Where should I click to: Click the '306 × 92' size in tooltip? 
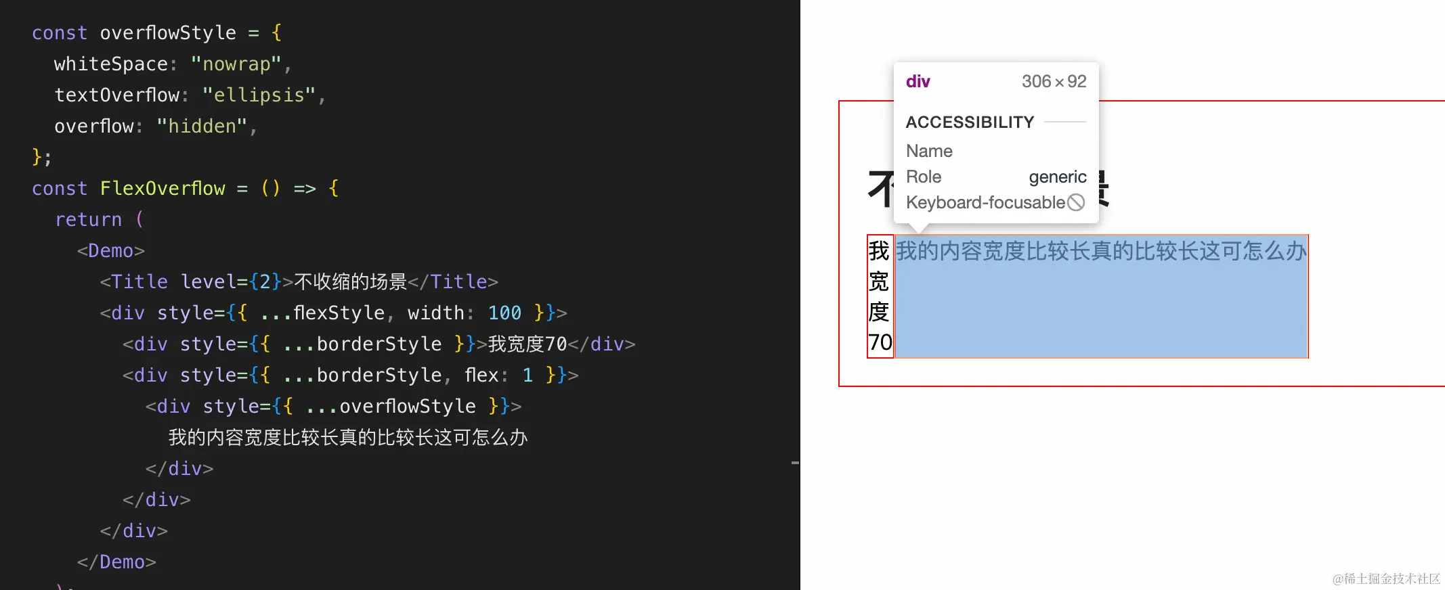coord(1054,82)
